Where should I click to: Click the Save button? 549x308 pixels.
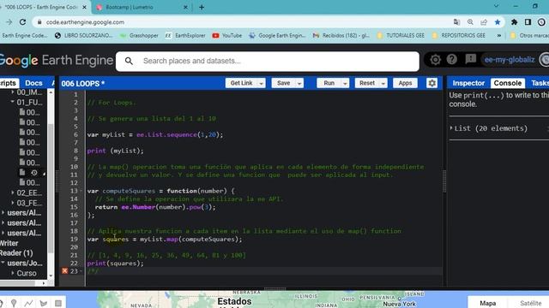click(283, 83)
